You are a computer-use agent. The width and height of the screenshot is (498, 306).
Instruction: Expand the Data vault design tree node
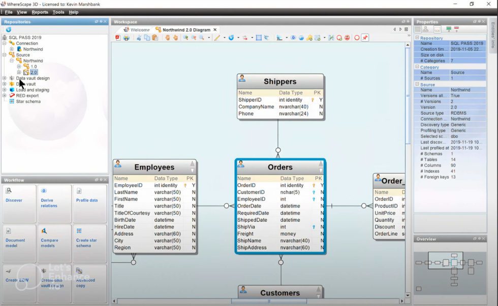point(6,78)
